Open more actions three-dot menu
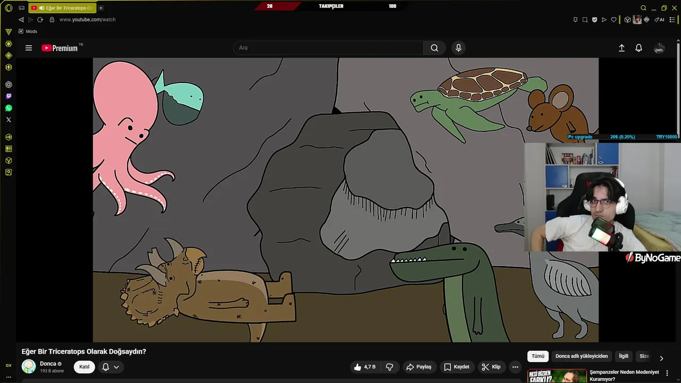681x383 pixels. click(x=515, y=367)
